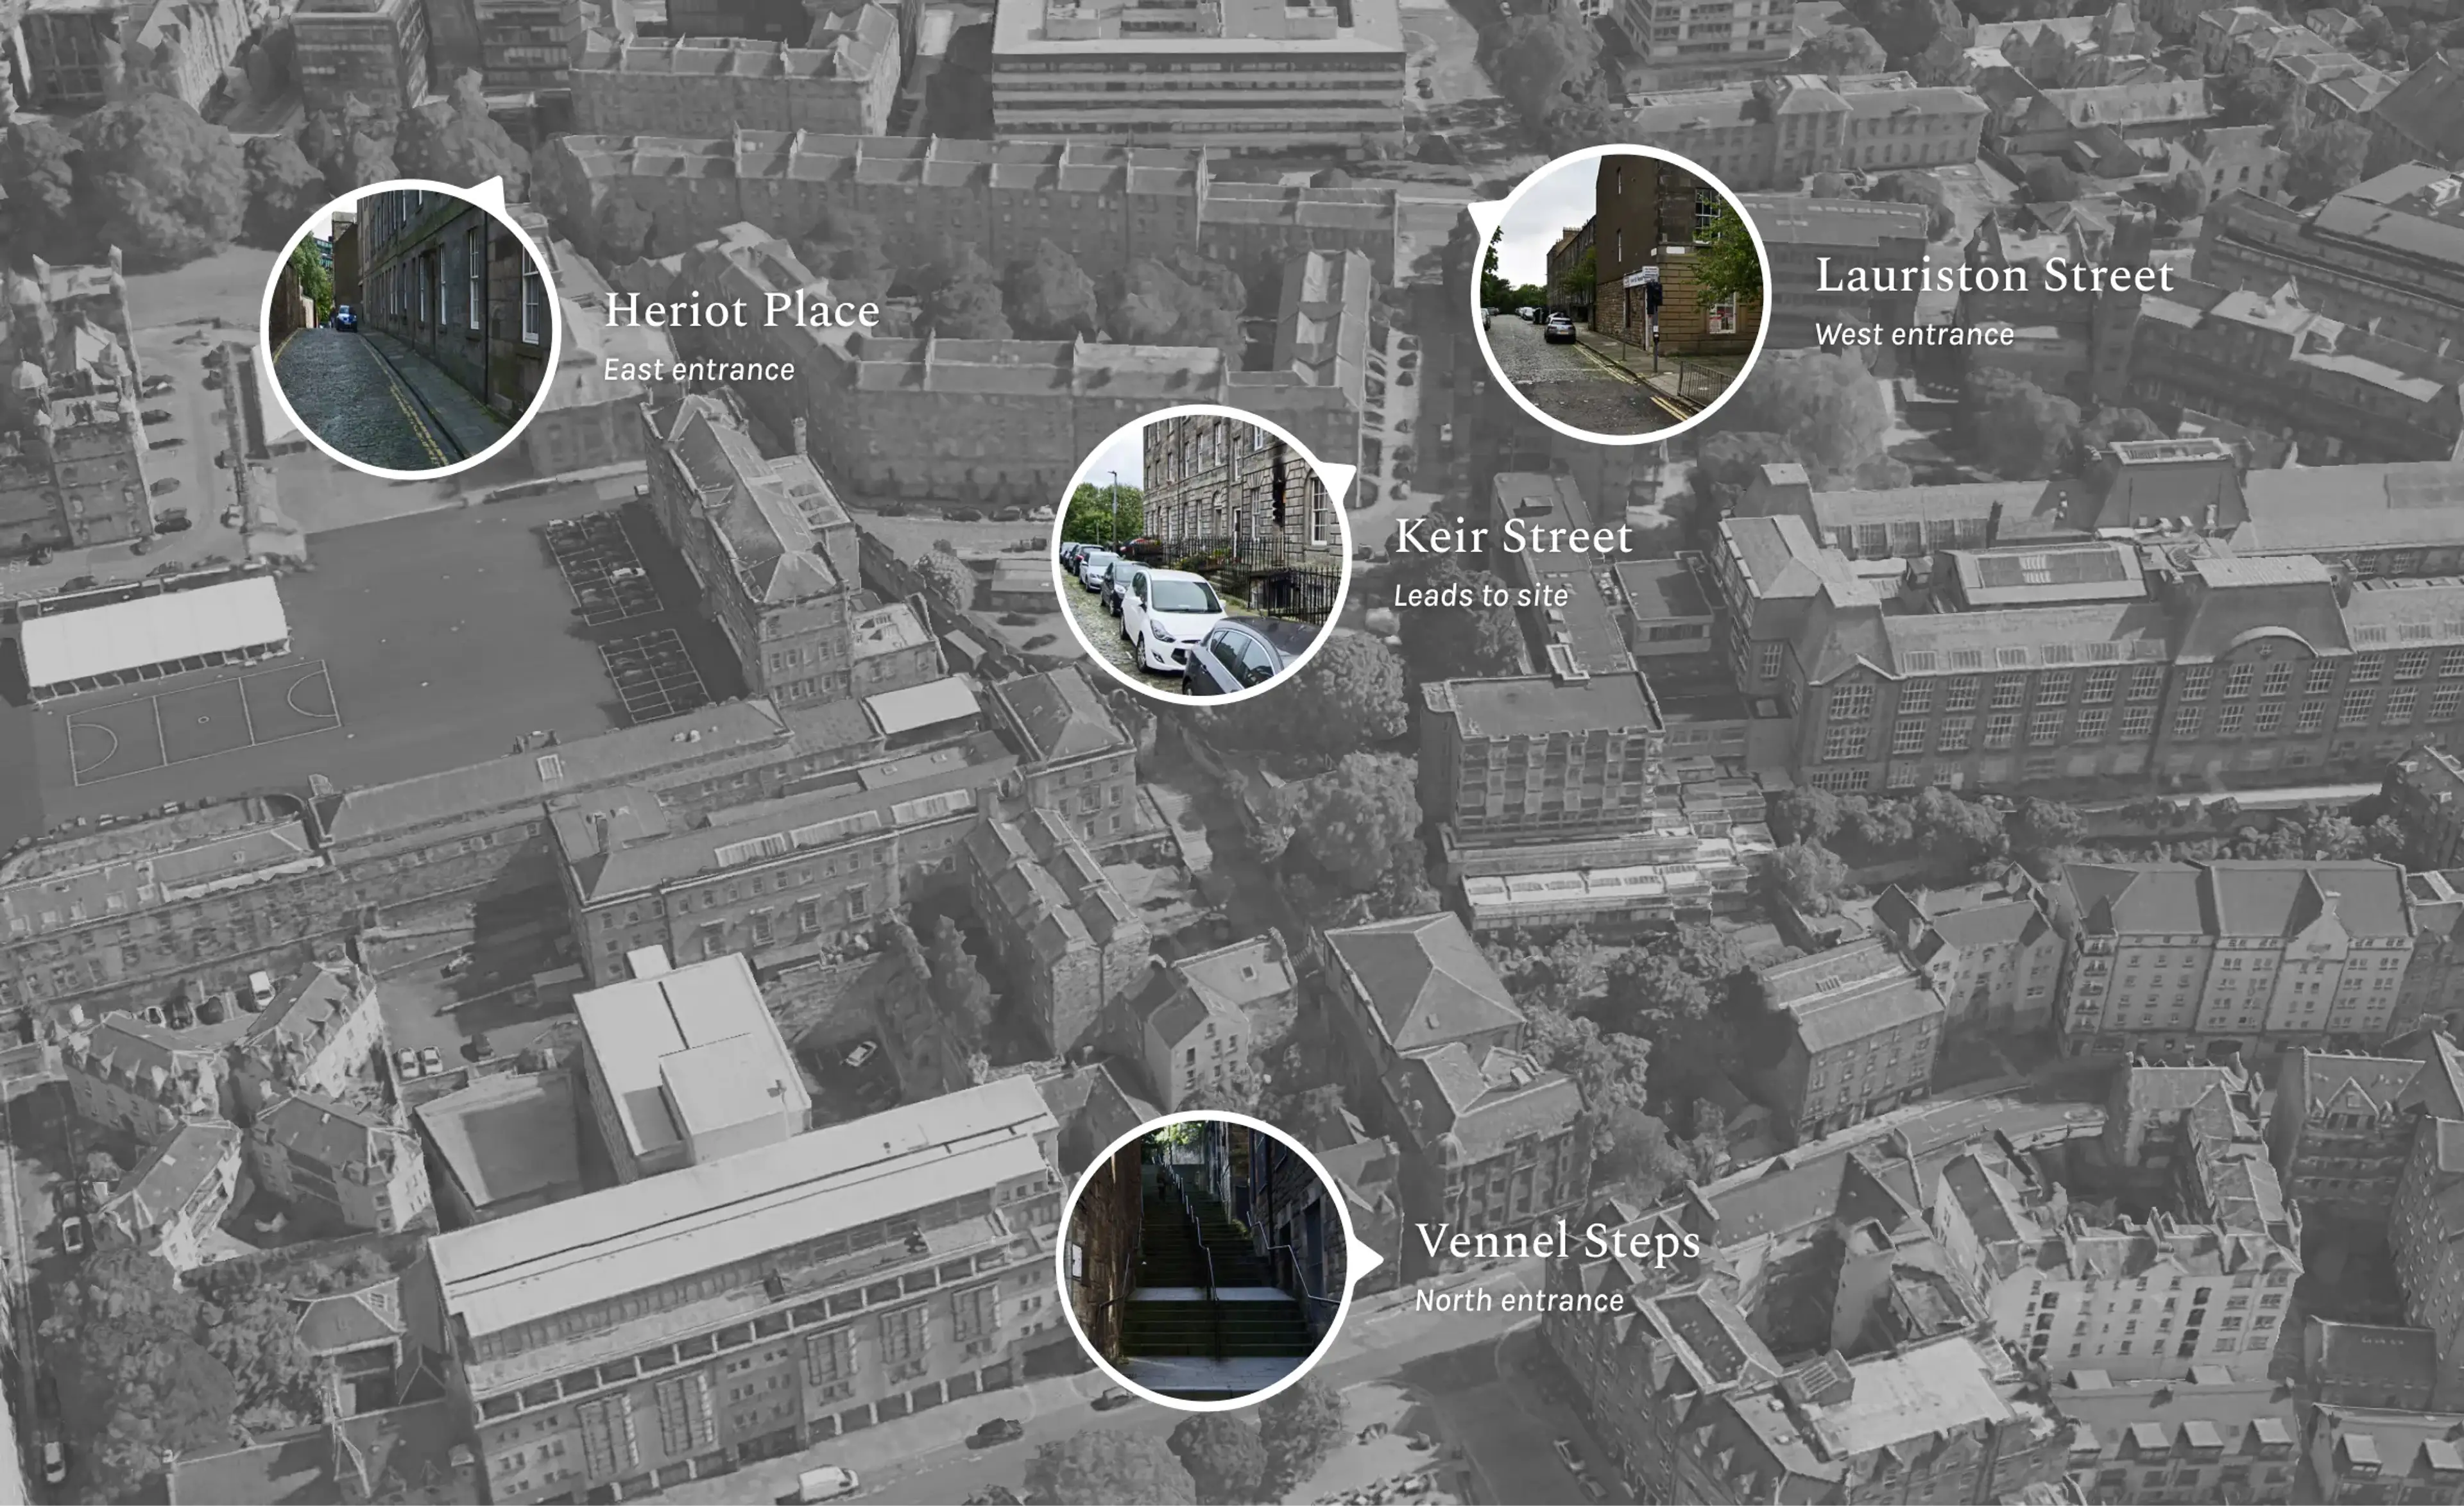Select the 'Heriot Place' title
The height and width of the screenshot is (1506, 2464).
tap(742, 310)
